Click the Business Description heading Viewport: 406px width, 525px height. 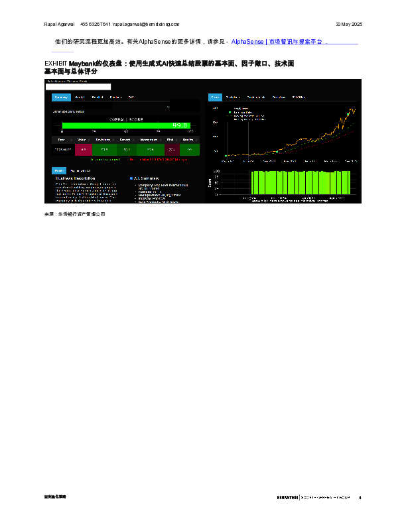(x=76, y=178)
